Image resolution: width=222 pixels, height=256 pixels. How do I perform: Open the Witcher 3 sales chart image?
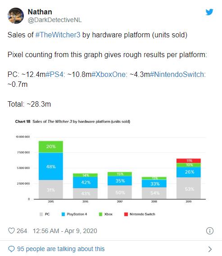coord(110,168)
